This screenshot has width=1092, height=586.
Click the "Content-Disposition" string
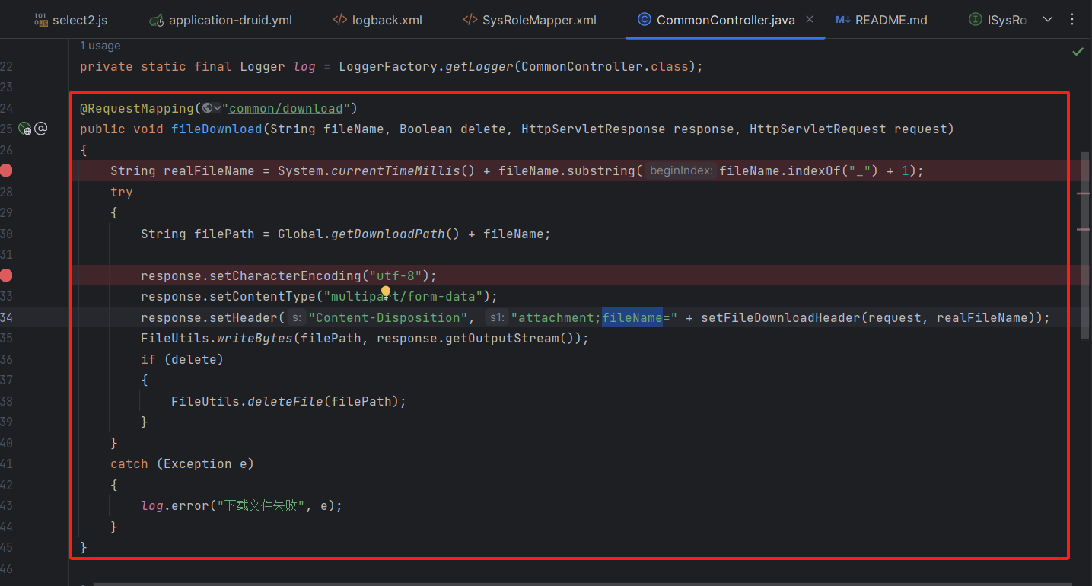tap(388, 317)
